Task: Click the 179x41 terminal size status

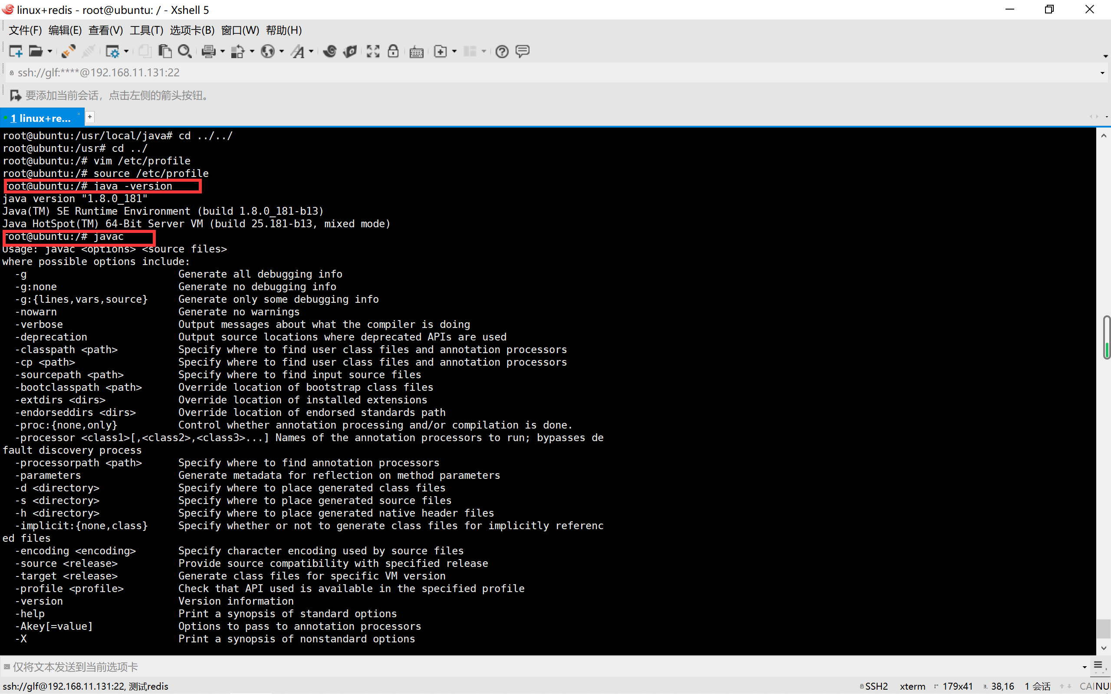Action: (x=953, y=686)
